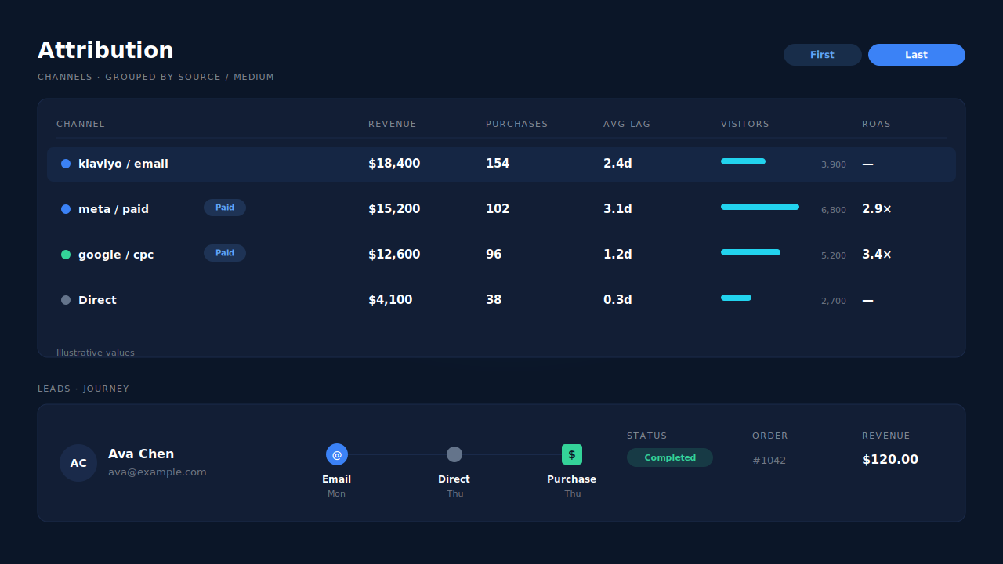Select the klaviyo / email channel row
The width and height of the screenshot is (1003, 564).
(x=501, y=164)
